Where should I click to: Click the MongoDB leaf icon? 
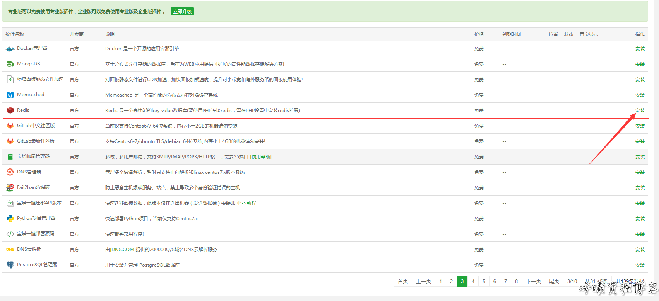10,64
